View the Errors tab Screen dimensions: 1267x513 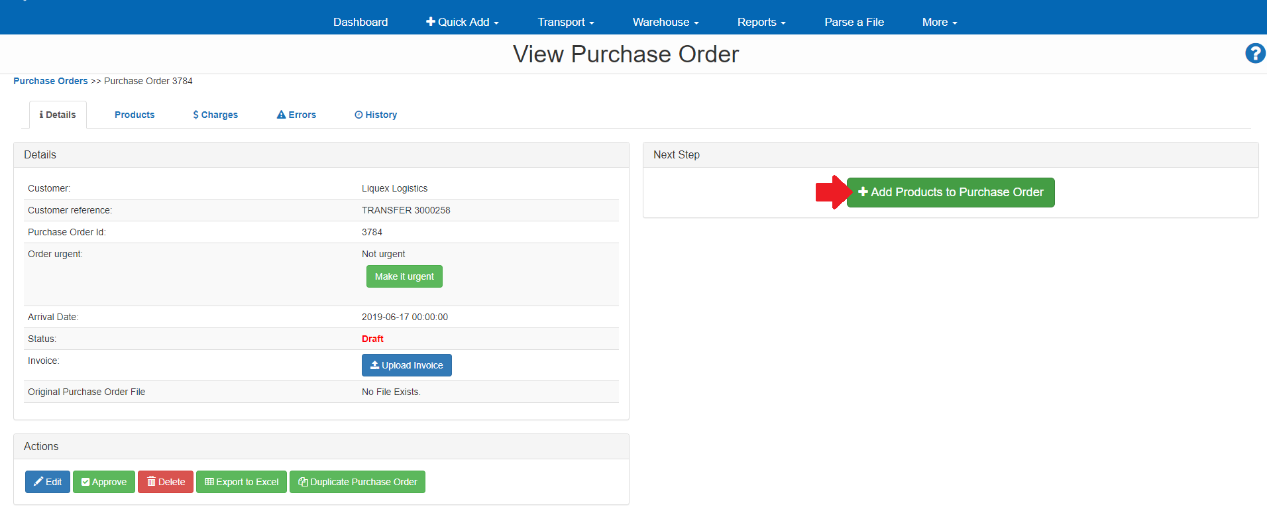(296, 115)
